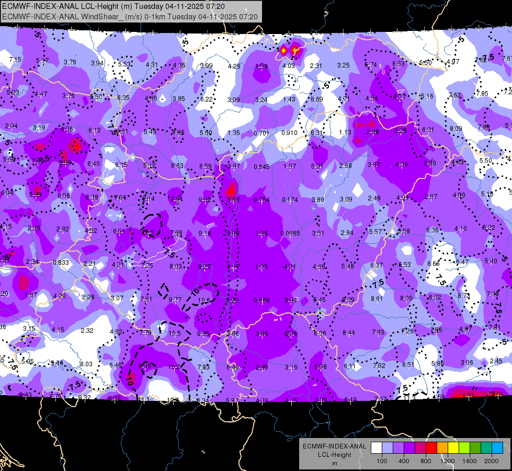Pick the dark green legend swatch
This screenshot has height=471, width=512.
coord(475,447)
